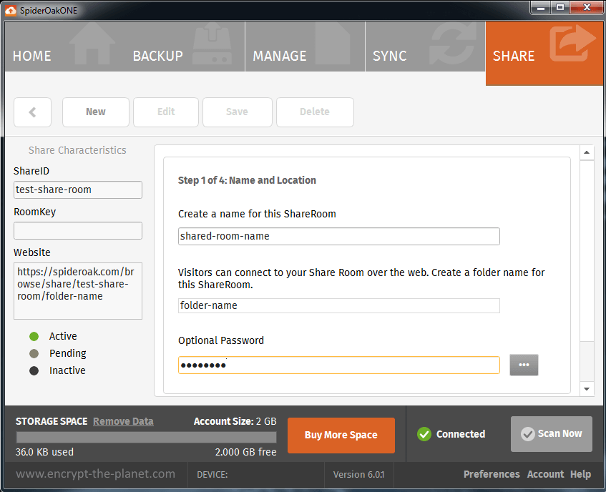The height and width of the screenshot is (492, 606).
Task: Open the HOME tab
Action: [65, 46]
